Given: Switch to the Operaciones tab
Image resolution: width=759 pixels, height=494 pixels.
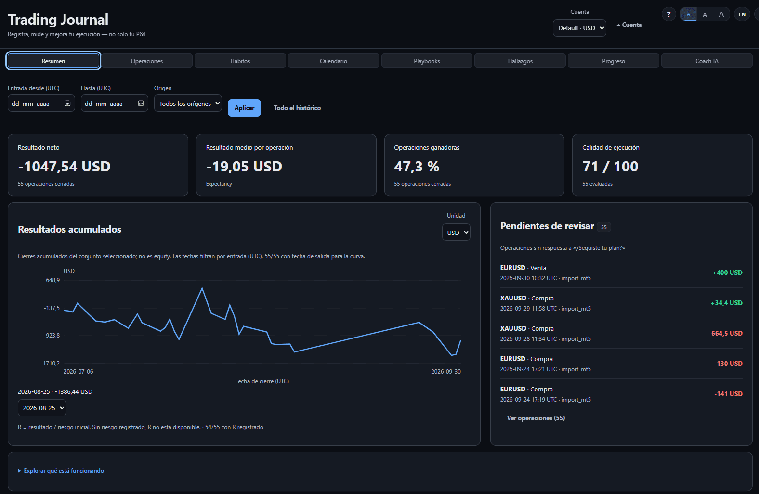Looking at the screenshot, I should pyautogui.click(x=147, y=61).
